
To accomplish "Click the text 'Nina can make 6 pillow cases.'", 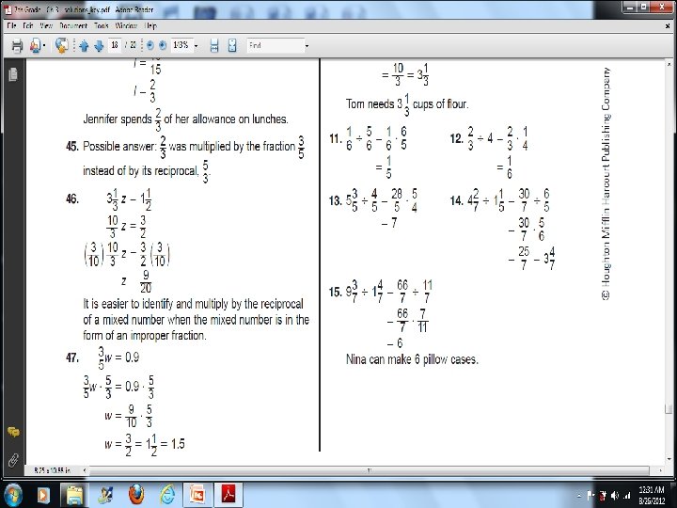I will [412, 359].
